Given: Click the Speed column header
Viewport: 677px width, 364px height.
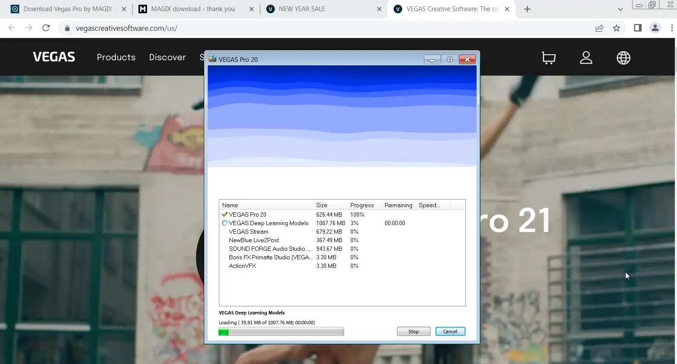Looking at the screenshot, I should (x=433, y=205).
